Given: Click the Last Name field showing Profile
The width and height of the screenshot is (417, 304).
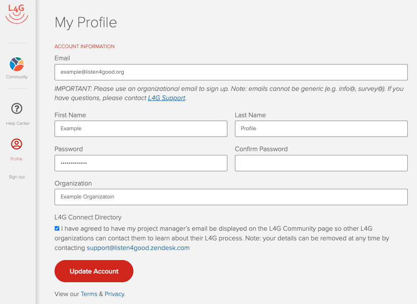Looking at the screenshot, I should tap(321, 129).
